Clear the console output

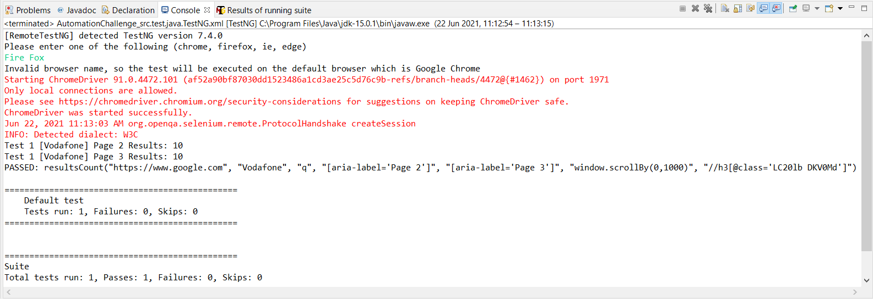[725, 8]
